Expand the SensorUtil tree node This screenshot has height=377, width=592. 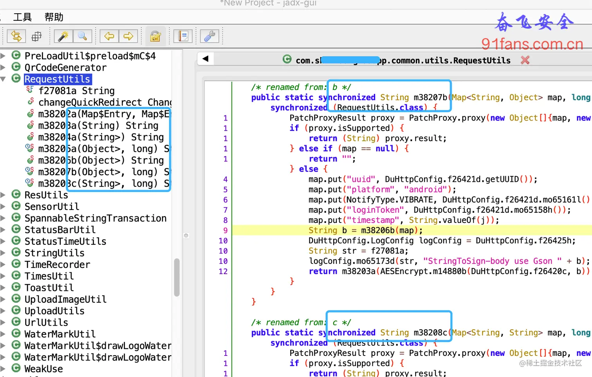click(3, 206)
